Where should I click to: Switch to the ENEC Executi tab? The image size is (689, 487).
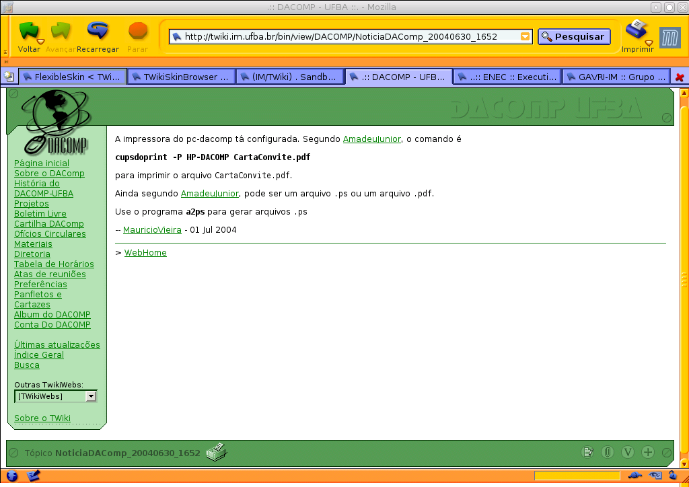(507, 77)
